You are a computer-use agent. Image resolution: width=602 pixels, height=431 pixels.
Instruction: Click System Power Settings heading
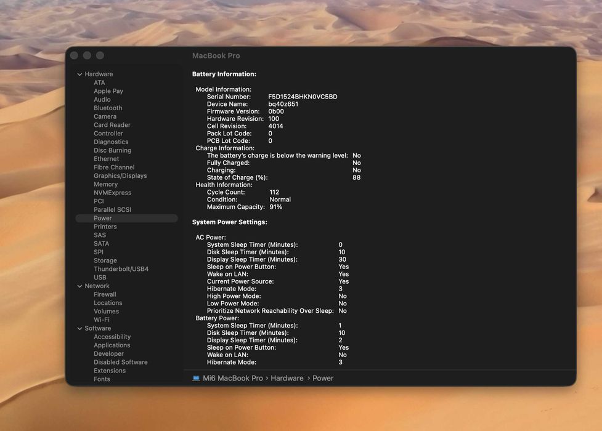tap(230, 222)
